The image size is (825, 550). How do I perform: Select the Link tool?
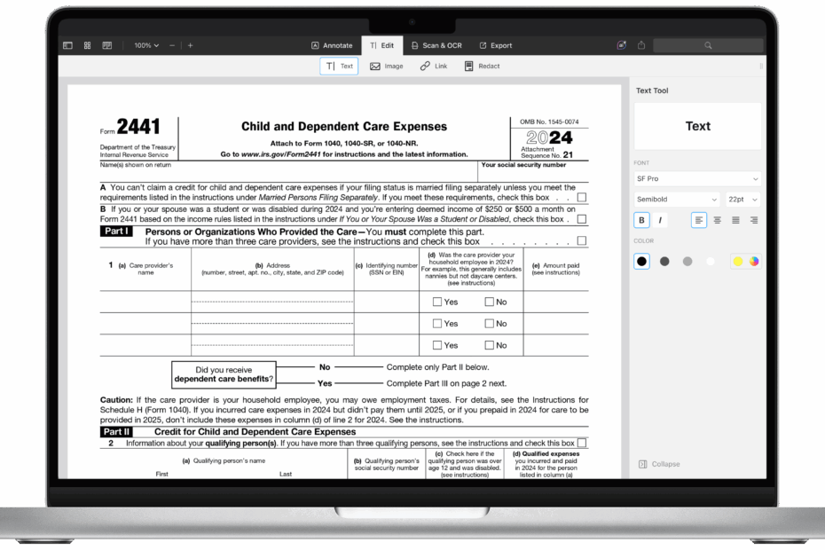[433, 66]
